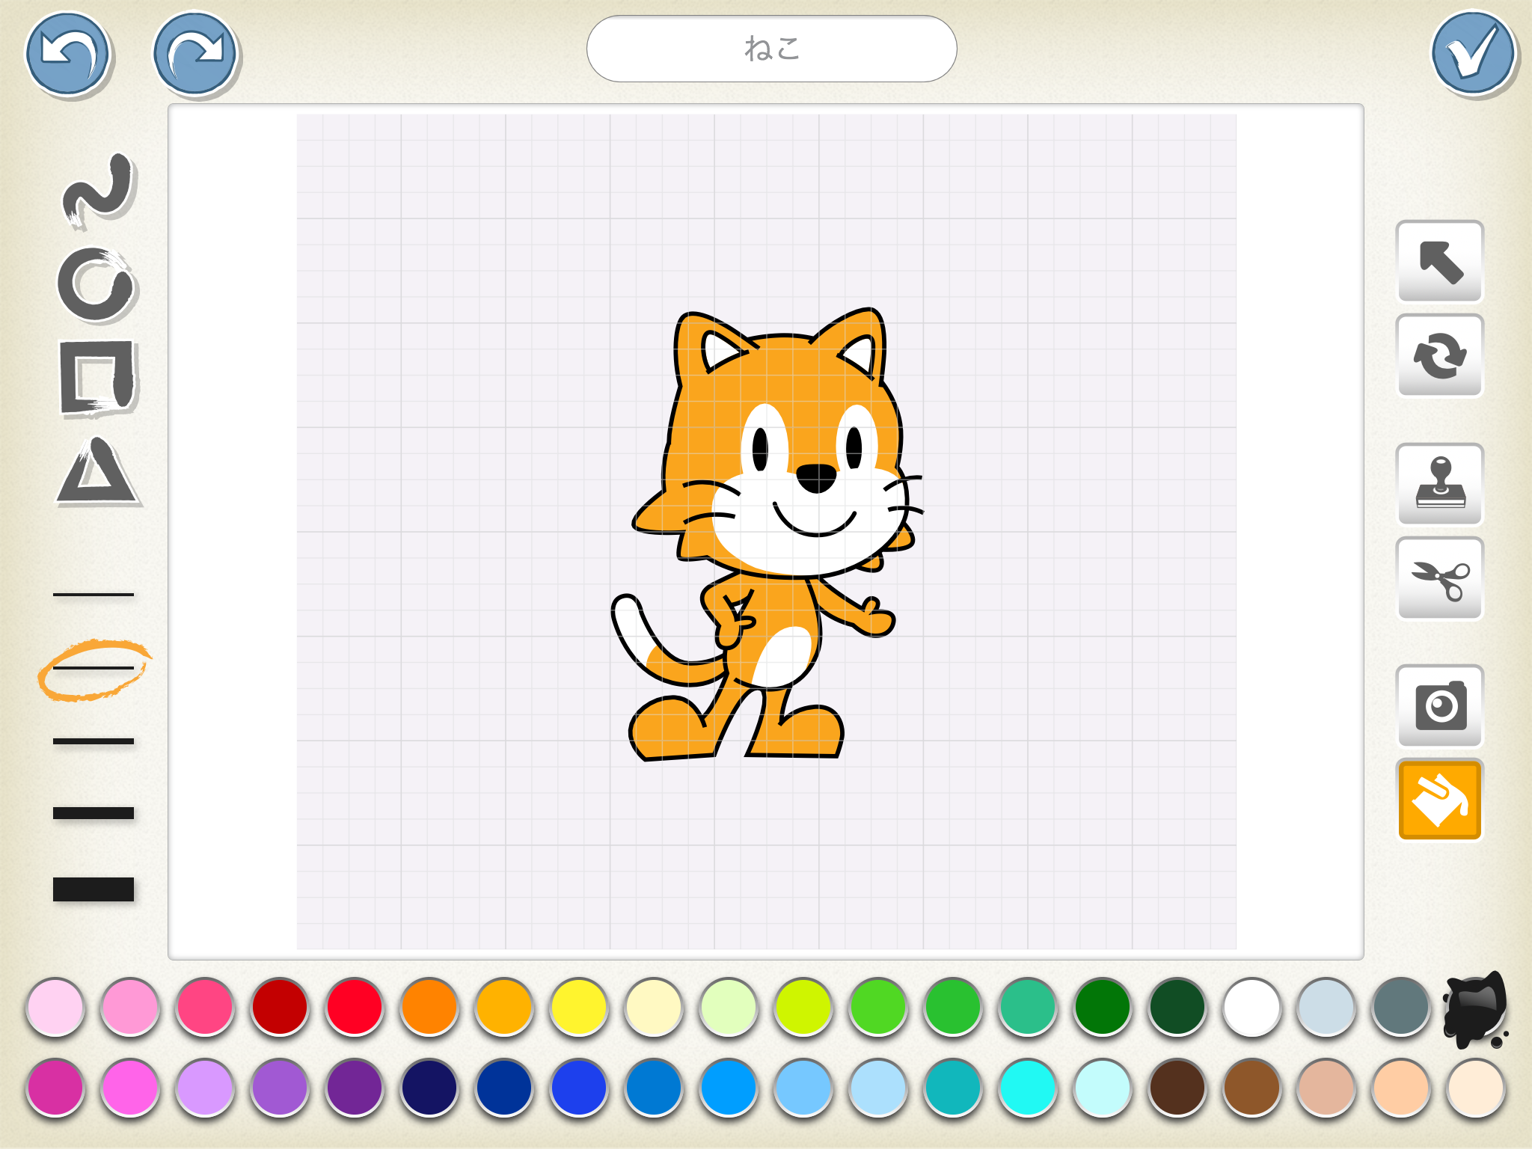Choose the thinnest line width
The width and height of the screenshot is (1532, 1149).
94,595
